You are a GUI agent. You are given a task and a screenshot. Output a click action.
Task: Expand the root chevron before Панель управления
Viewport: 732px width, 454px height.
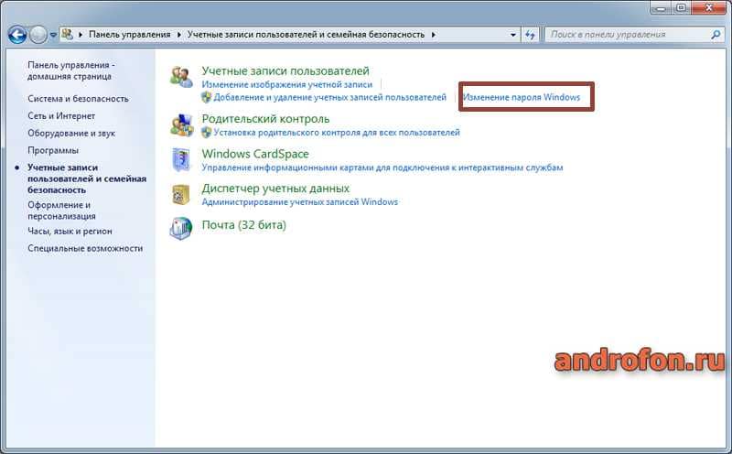[x=81, y=35]
